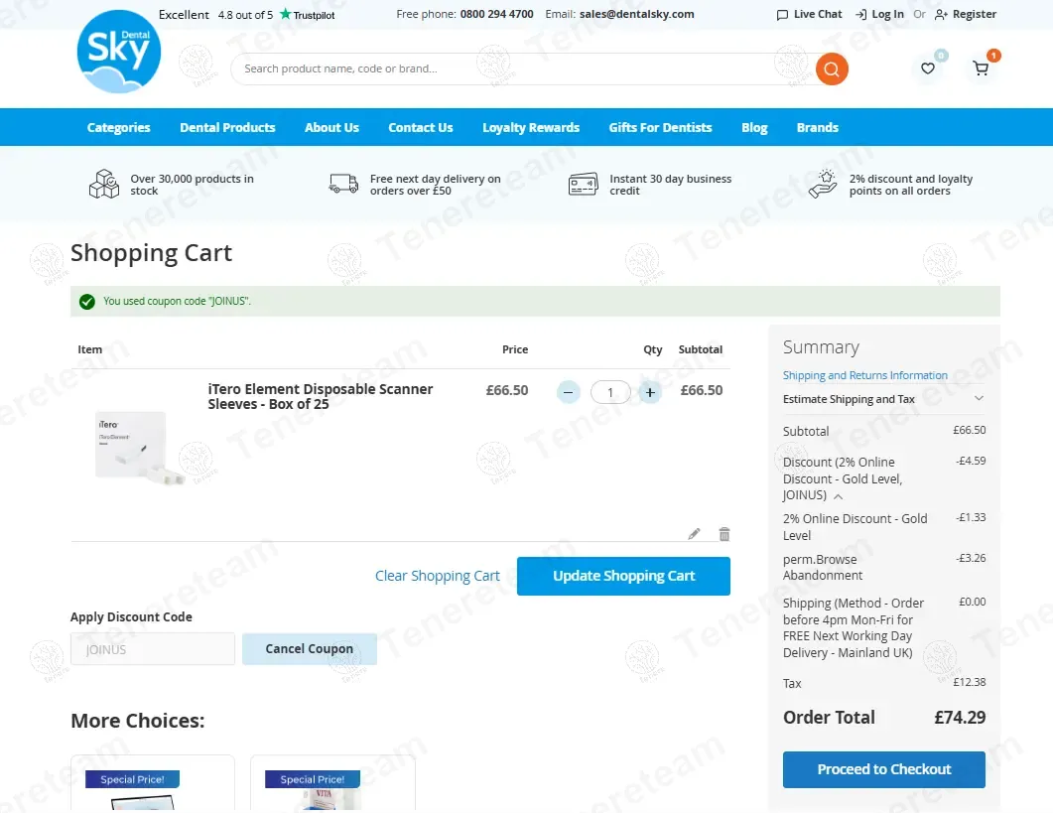The image size is (1053, 813).
Task: Open the shopping cart icon in header
Action: pyautogui.click(x=981, y=68)
